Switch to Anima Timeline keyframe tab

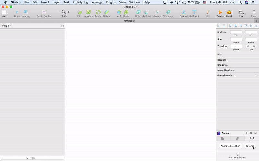252,138
